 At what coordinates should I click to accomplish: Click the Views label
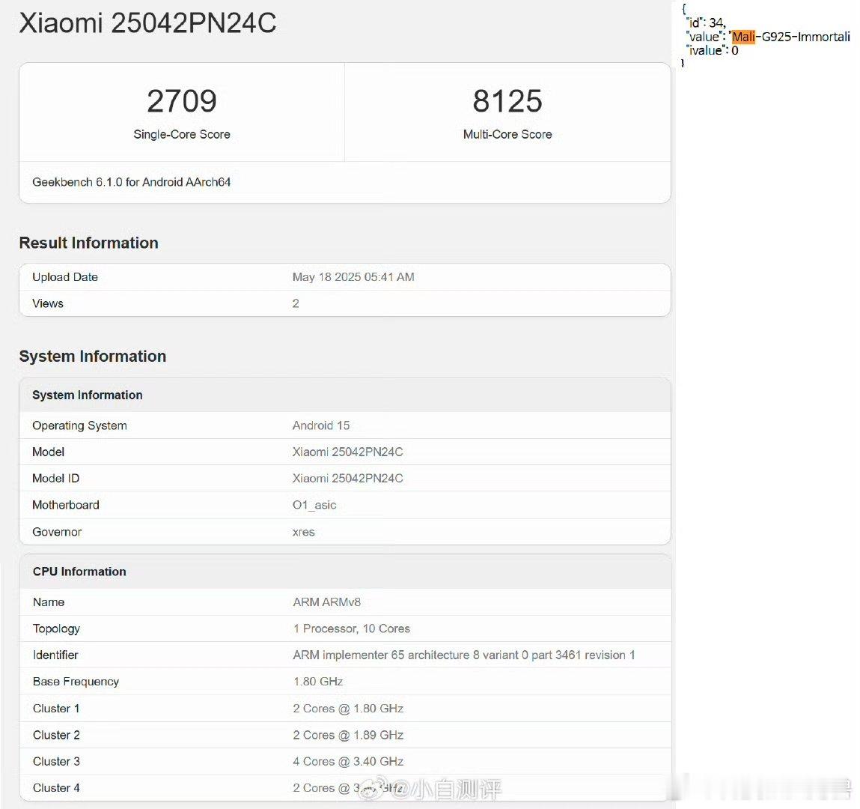pyautogui.click(x=48, y=303)
